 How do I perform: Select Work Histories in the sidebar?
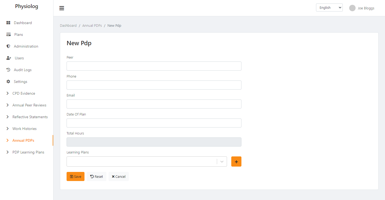[x=24, y=129]
